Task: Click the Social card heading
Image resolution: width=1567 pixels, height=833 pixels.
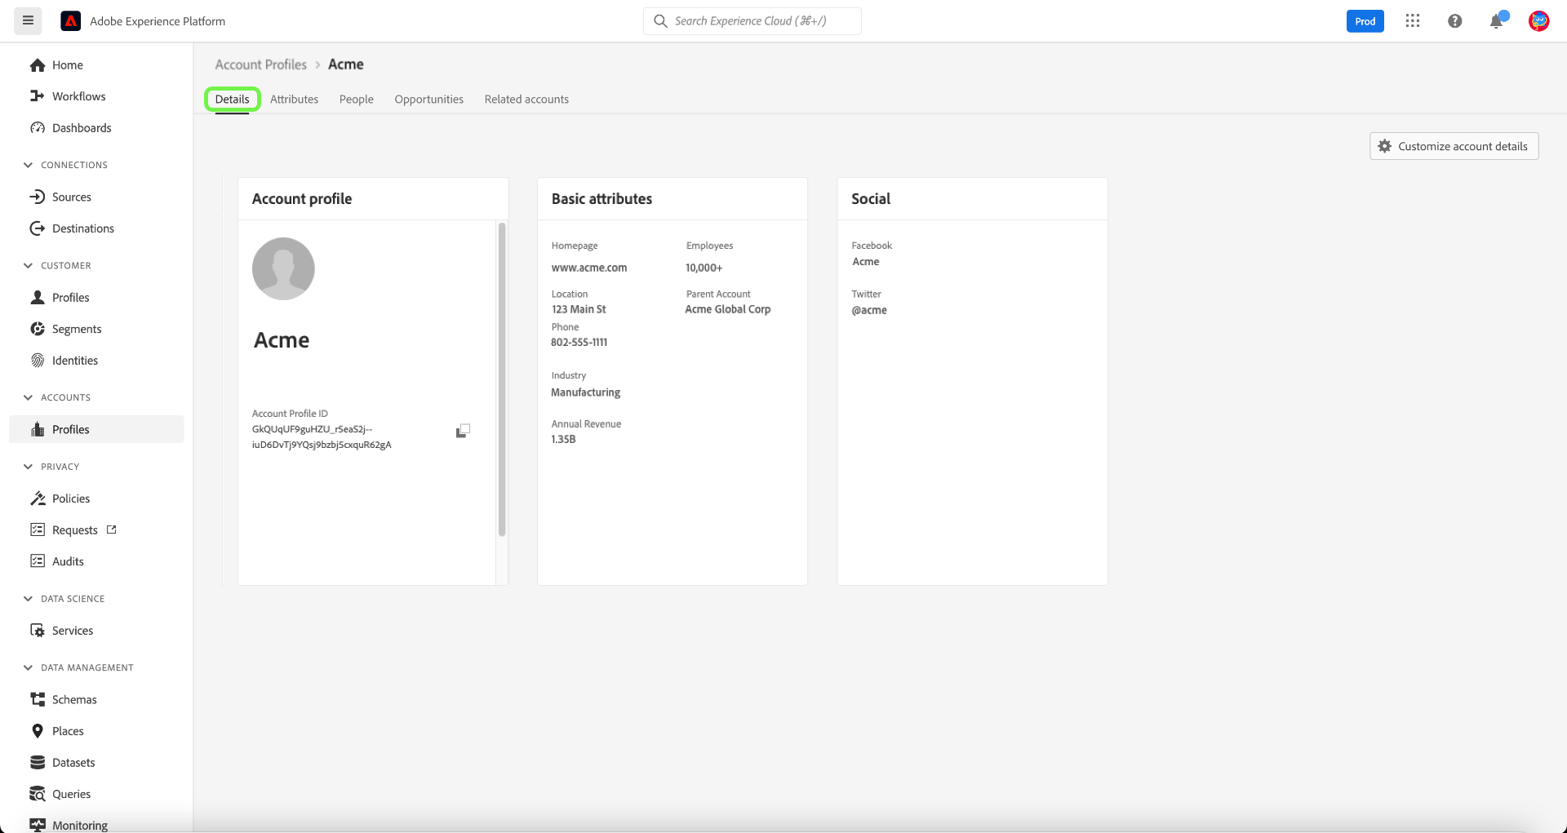Action: pos(871,199)
